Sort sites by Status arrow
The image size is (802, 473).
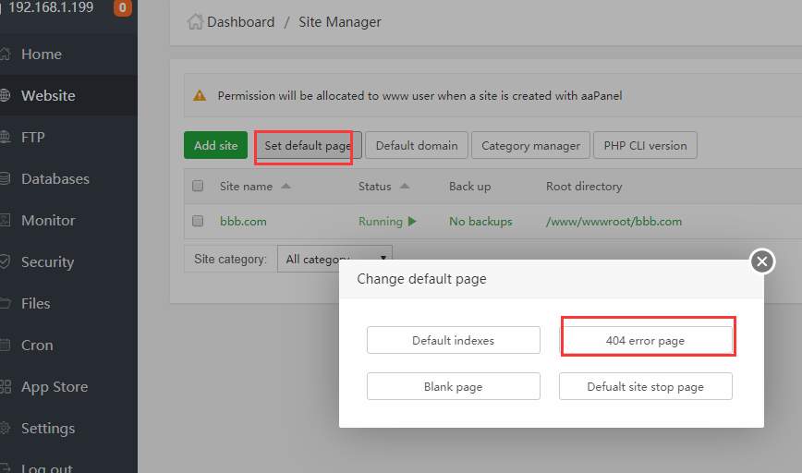[404, 187]
